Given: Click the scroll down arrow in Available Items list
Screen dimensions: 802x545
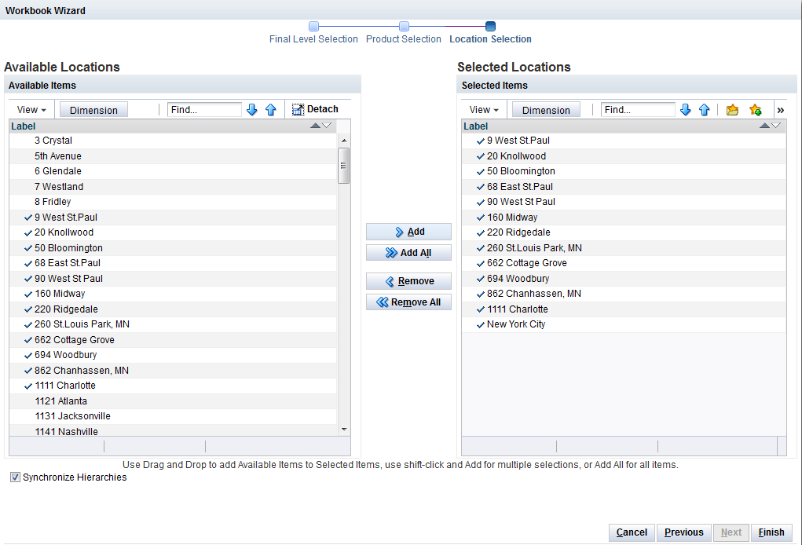Looking at the screenshot, I should (344, 430).
